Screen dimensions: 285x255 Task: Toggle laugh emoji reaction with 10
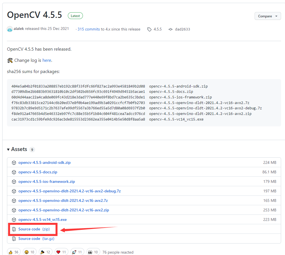[30, 252]
